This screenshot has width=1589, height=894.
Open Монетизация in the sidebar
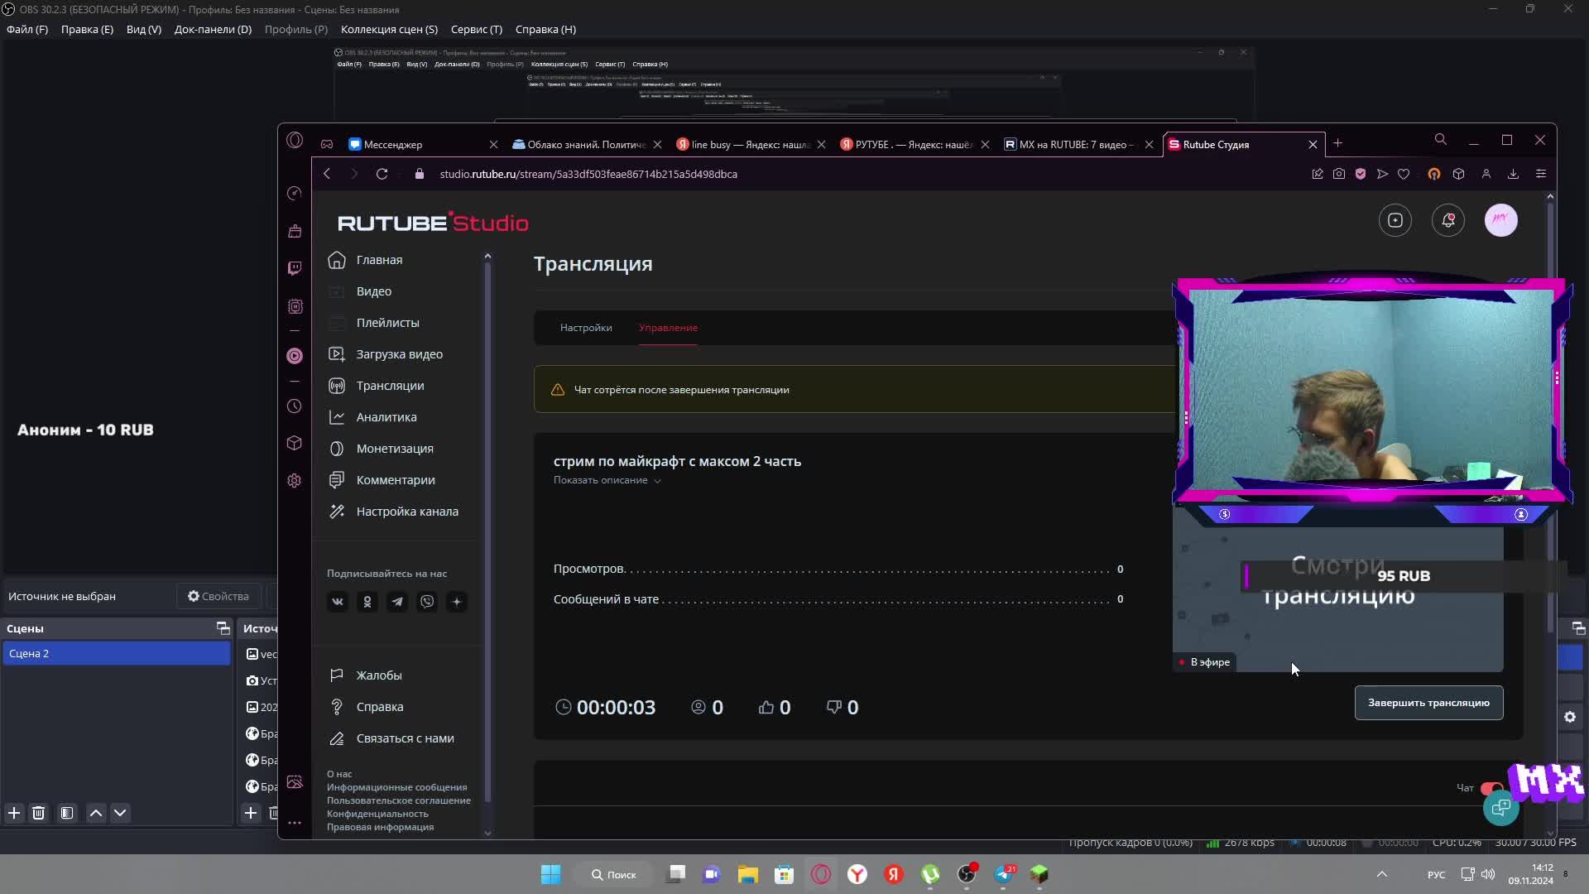point(380,449)
